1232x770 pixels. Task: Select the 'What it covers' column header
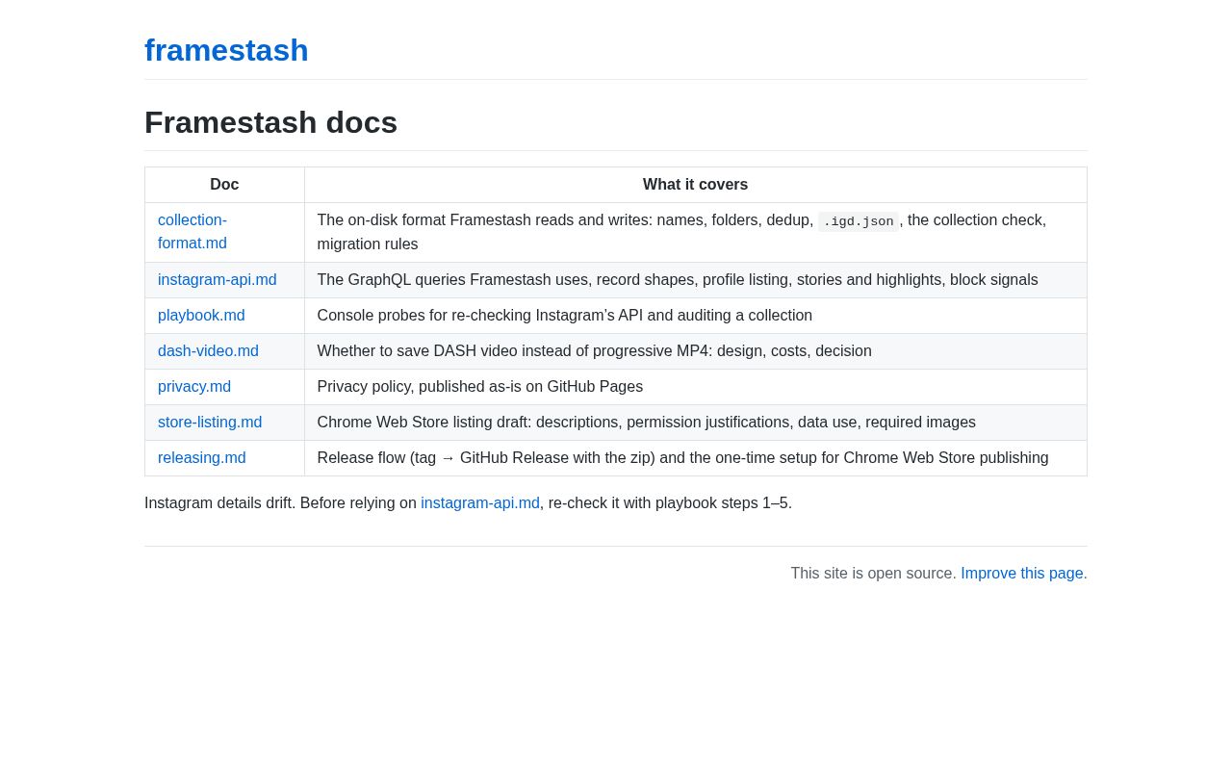695,185
